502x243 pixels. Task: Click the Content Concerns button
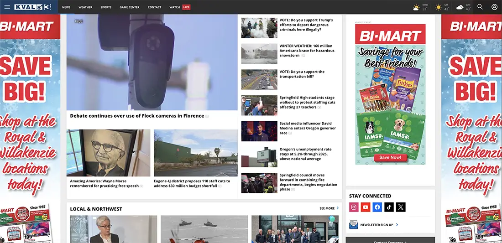click(390, 241)
